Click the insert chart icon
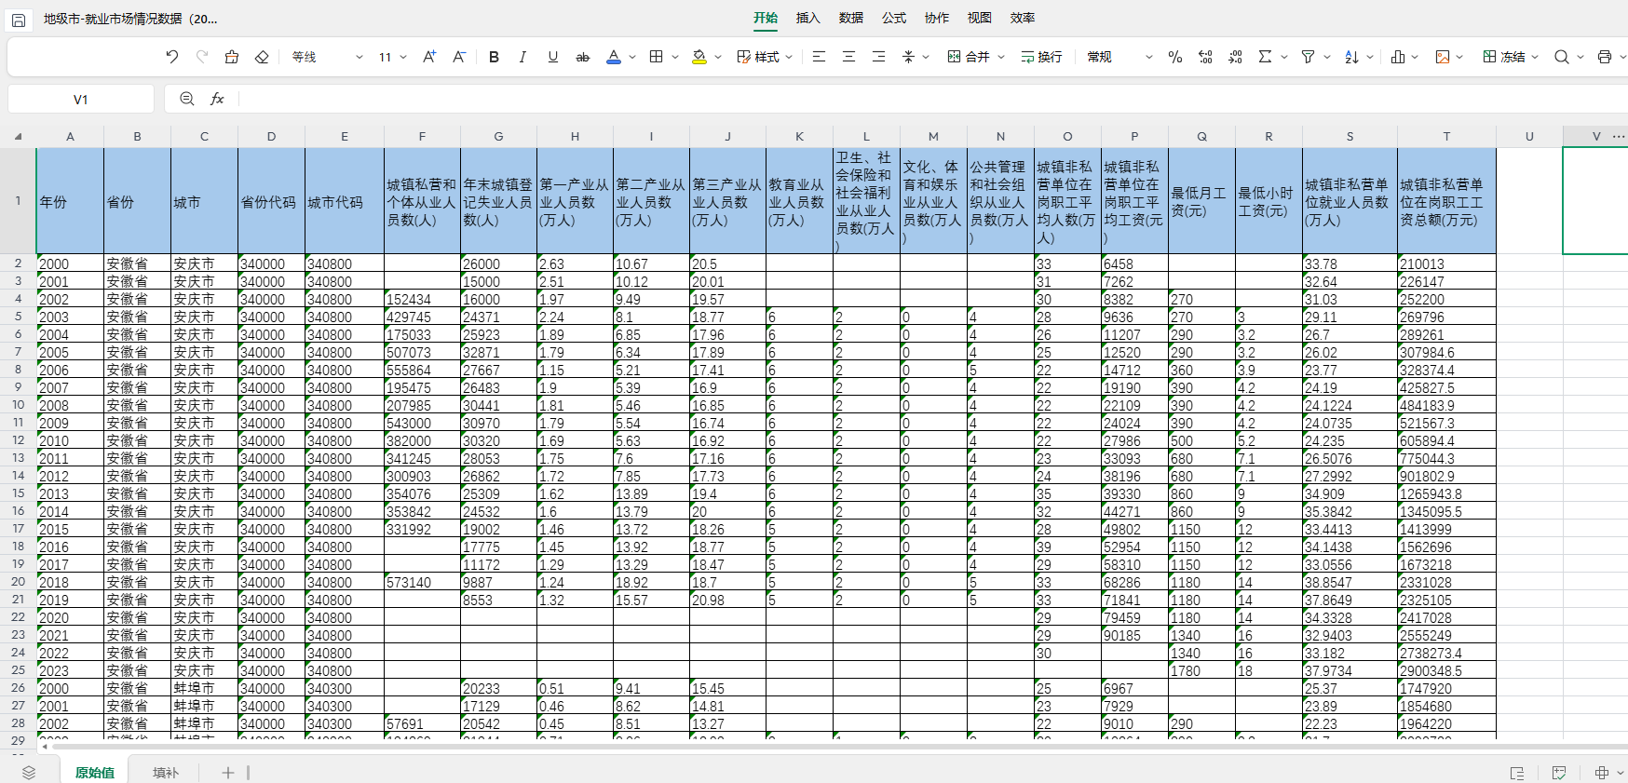 pos(1398,57)
